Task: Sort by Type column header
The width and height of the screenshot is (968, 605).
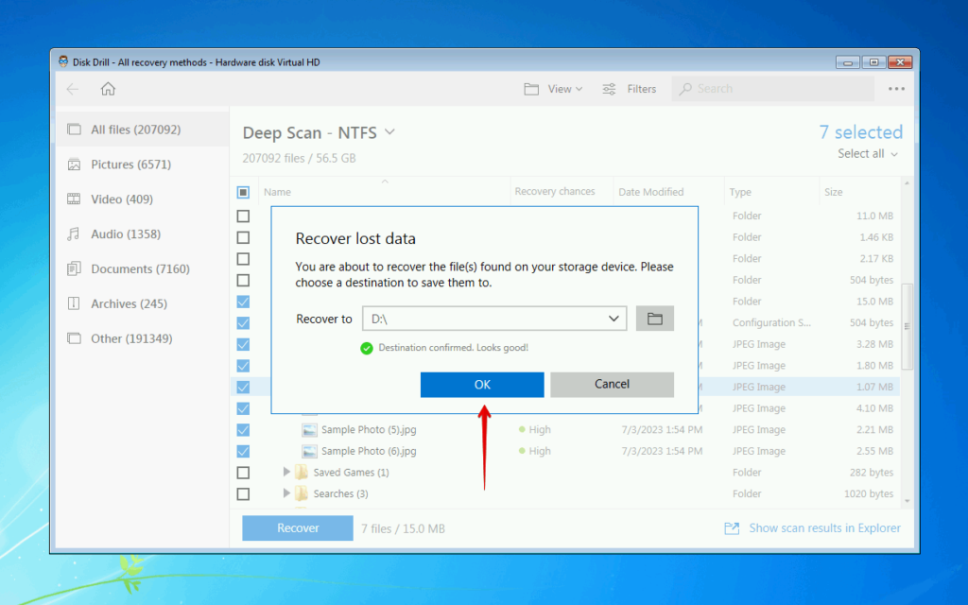Action: [739, 192]
